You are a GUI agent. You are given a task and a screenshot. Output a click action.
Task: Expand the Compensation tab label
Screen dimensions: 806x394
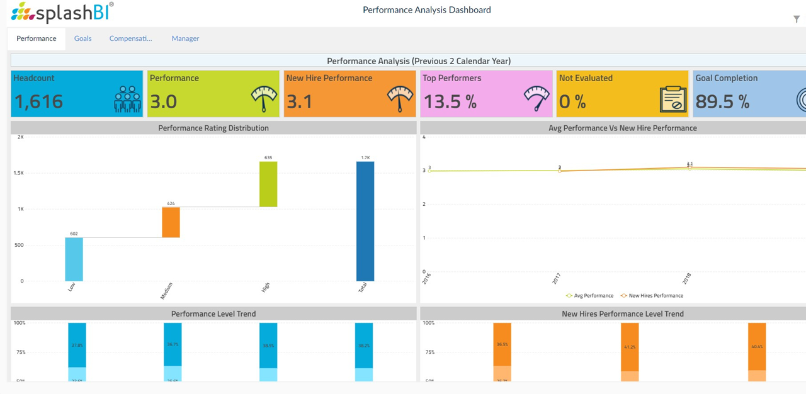(x=130, y=38)
